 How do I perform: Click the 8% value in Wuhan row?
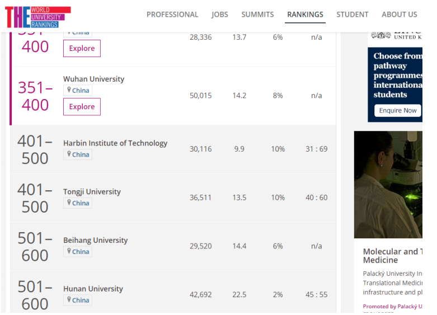click(278, 96)
